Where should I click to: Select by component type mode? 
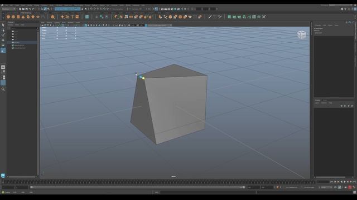tap(49, 9)
